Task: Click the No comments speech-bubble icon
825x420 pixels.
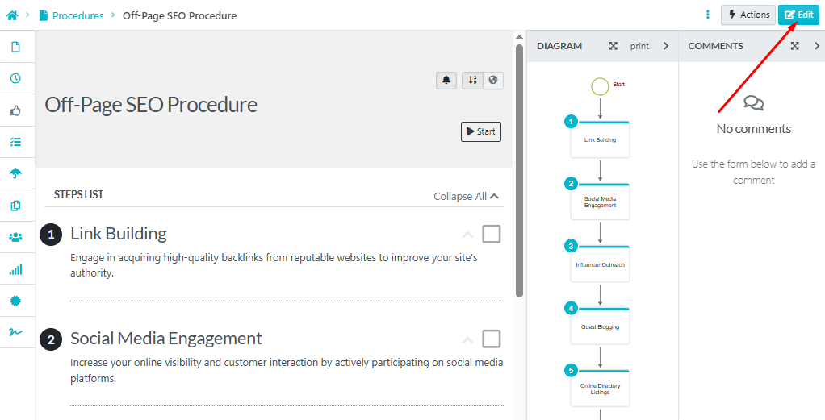Action: point(753,102)
